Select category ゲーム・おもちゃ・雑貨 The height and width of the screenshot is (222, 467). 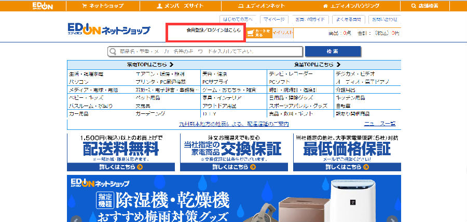(229, 90)
